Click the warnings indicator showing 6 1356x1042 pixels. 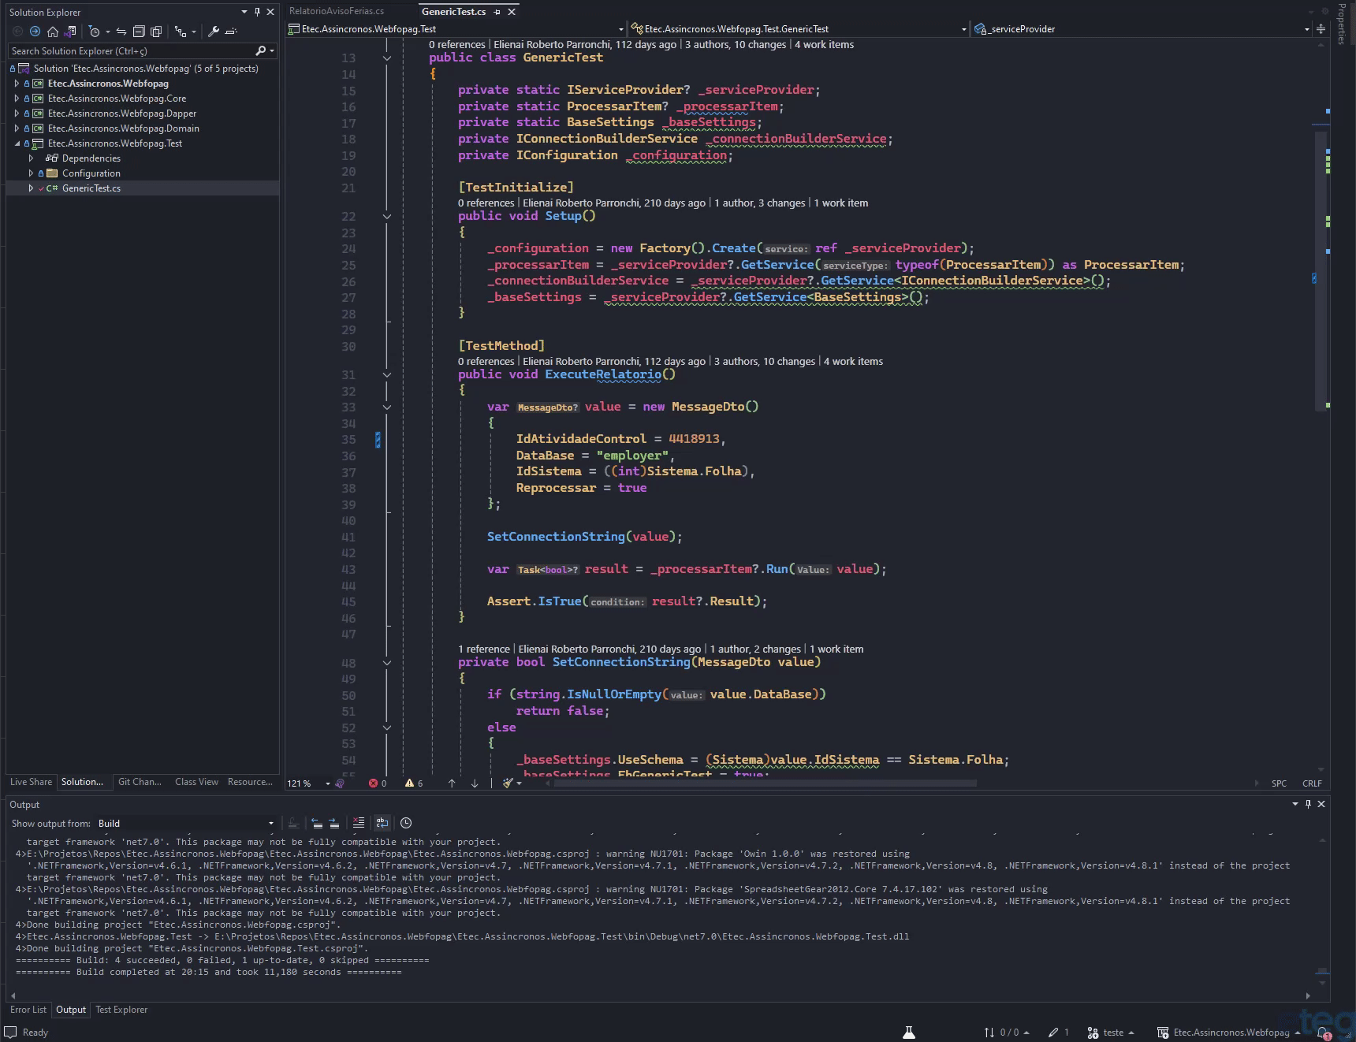415,783
